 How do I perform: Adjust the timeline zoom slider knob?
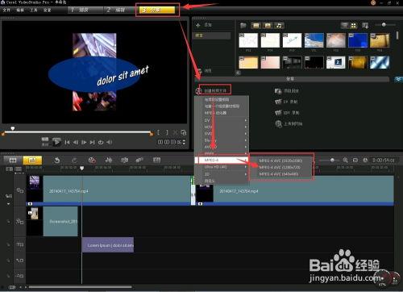(x=332, y=161)
